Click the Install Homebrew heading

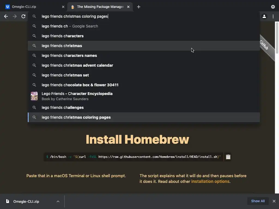(137, 139)
